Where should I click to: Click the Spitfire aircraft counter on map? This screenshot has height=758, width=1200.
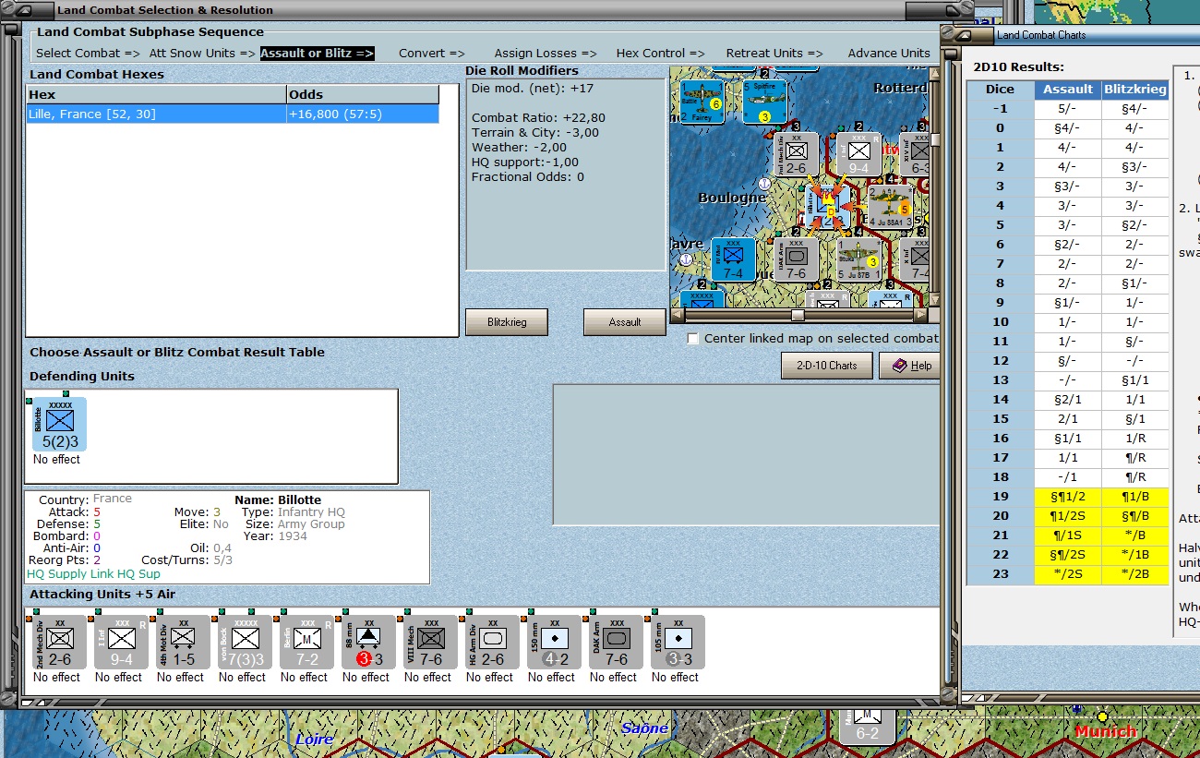click(765, 102)
